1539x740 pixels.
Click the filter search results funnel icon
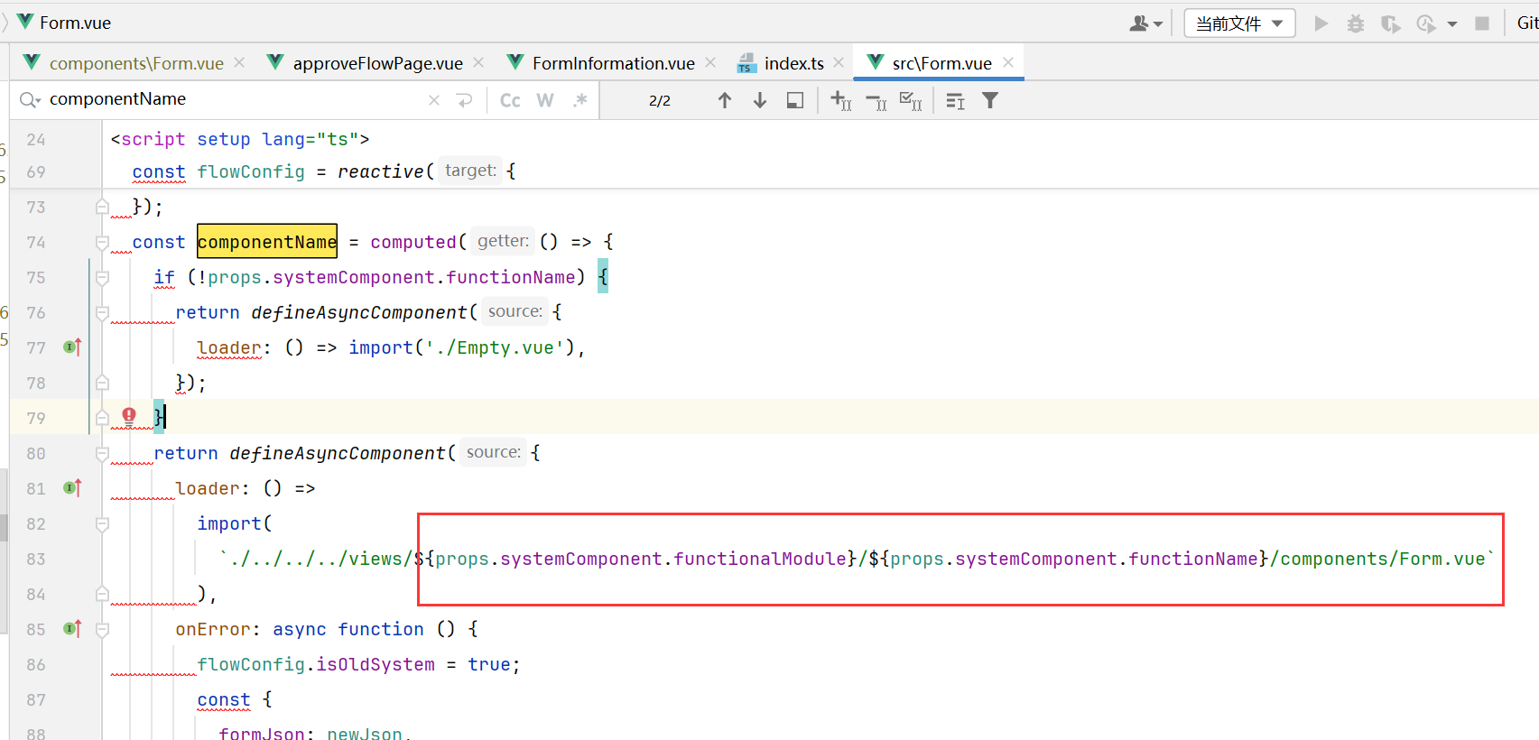coord(990,100)
